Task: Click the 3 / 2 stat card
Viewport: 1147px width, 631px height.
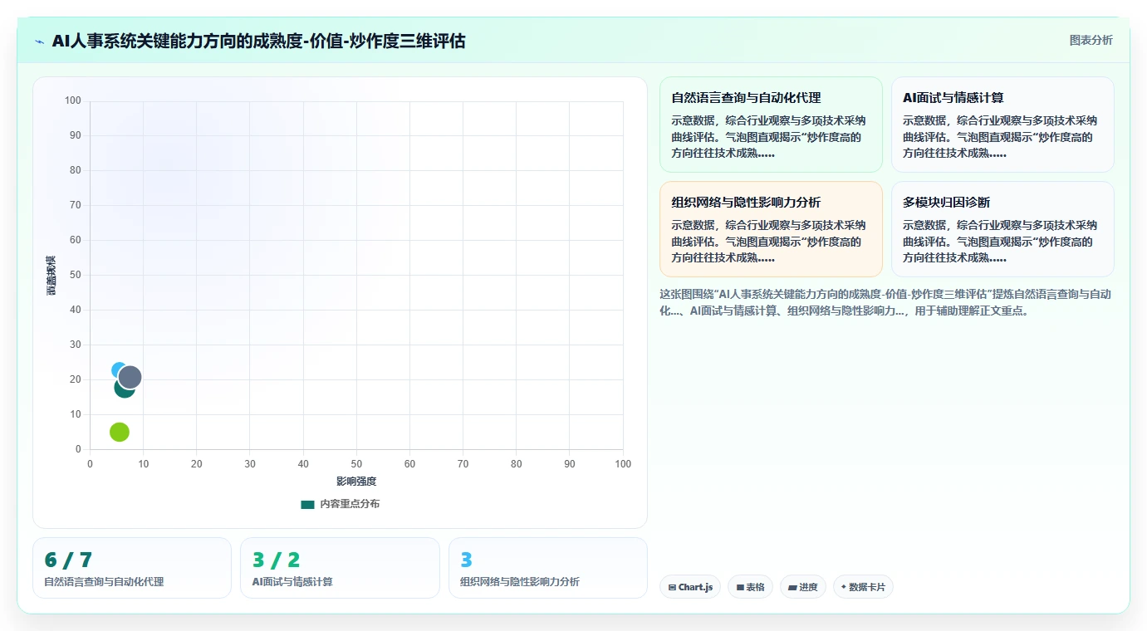Action: coord(340,568)
